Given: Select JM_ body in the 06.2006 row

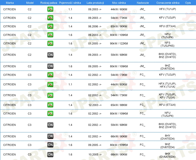Looking at the screenshot, I should [x=143, y=26].
